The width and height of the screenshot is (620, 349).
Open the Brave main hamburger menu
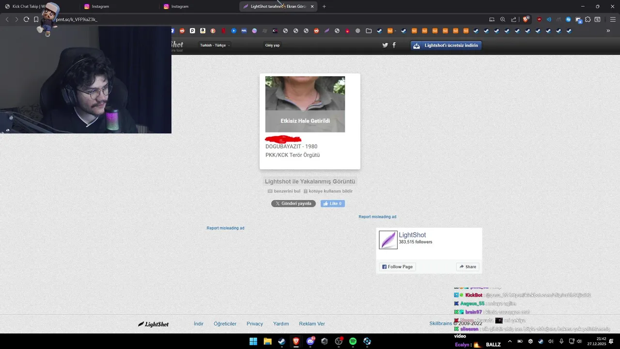[613, 19]
